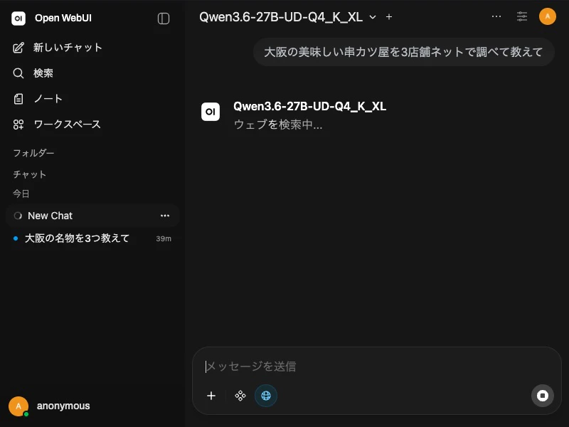This screenshot has width=569, height=427.
Task: Click the model avatar icon in the response
Action: (211, 112)
